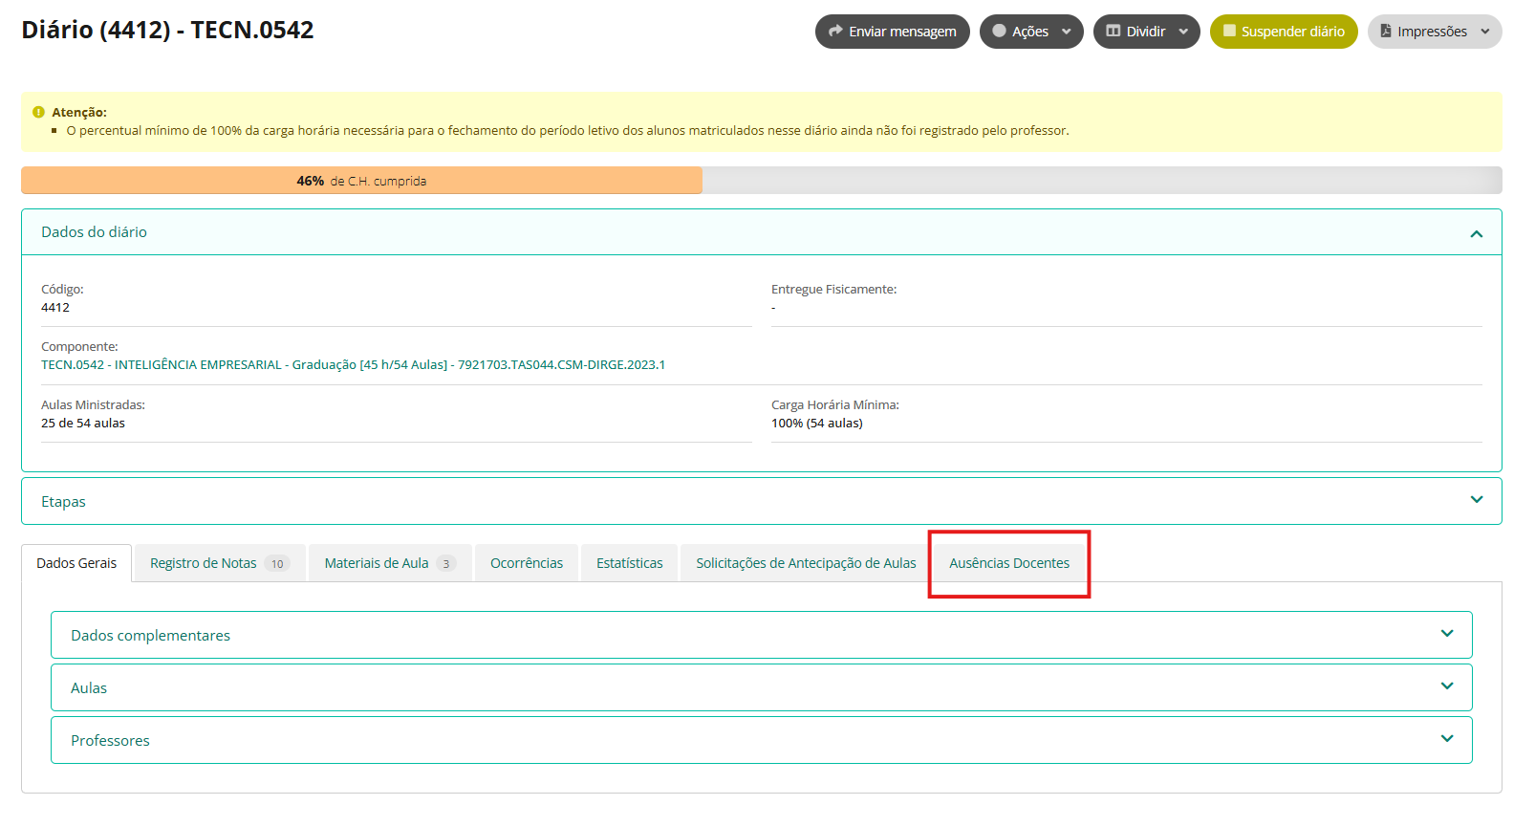Select the Estatísticas tab
1535x827 pixels.
coord(629,563)
